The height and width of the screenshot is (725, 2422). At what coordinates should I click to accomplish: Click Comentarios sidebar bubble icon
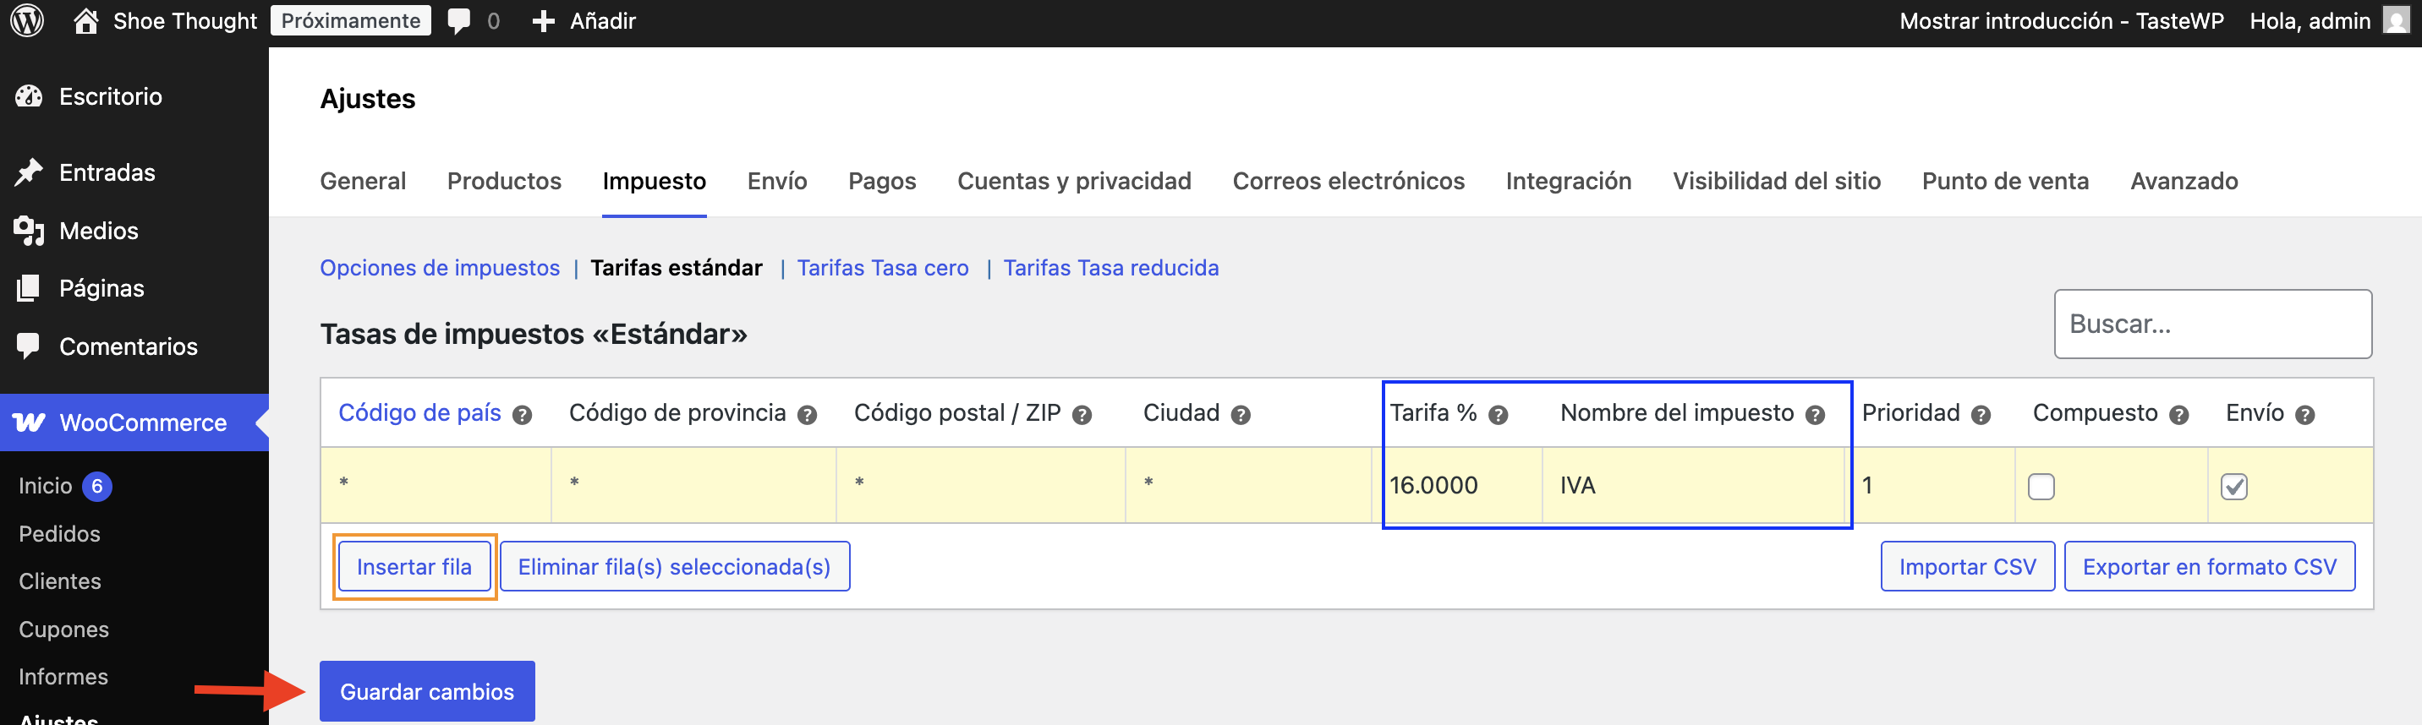click(29, 346)
